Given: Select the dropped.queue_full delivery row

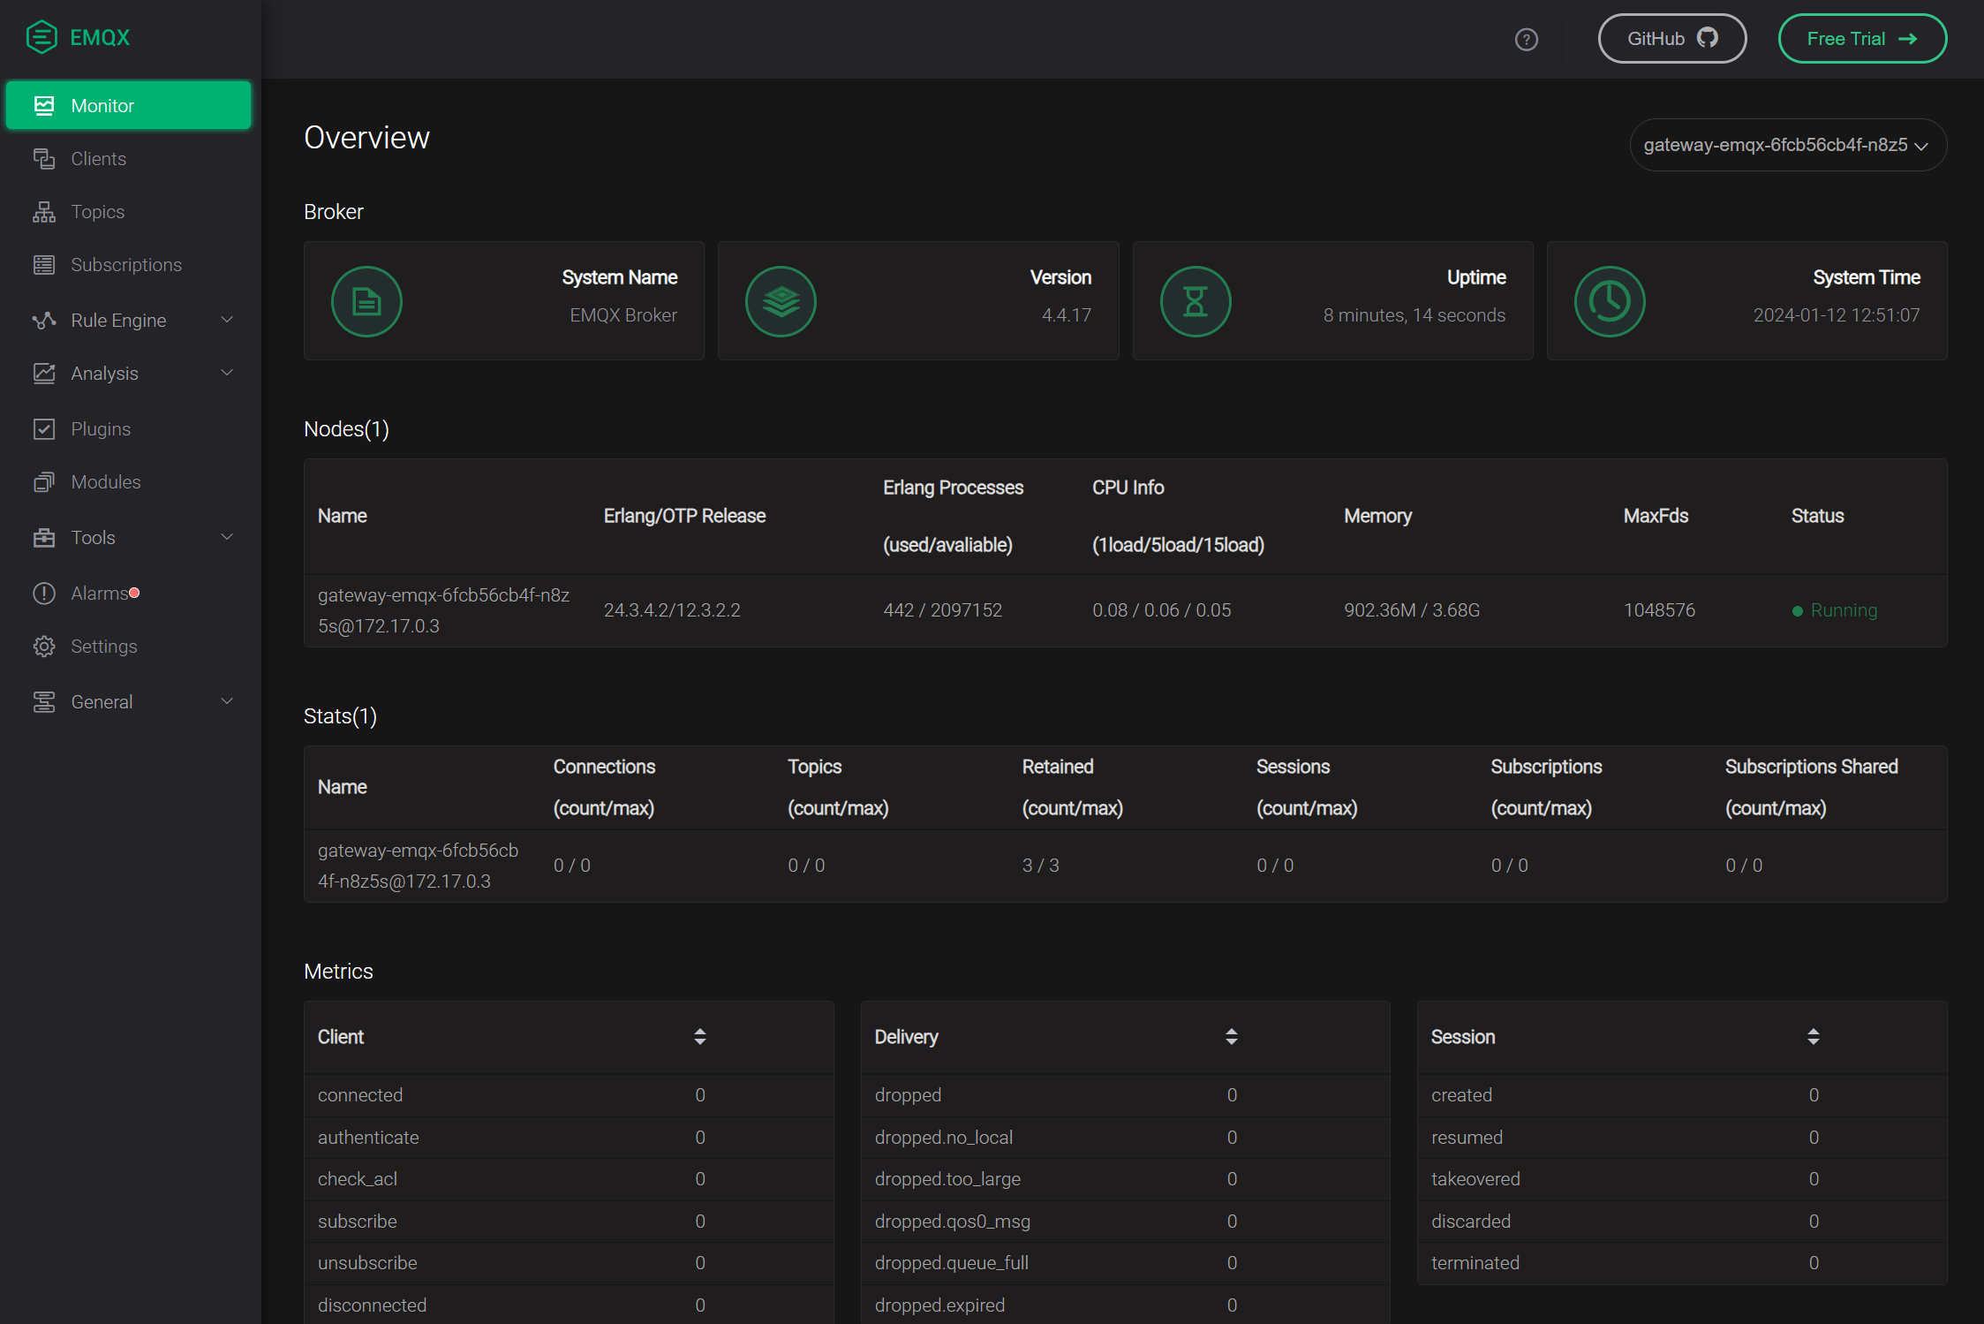Looking at the screenshot, I should (1125, 1263).
